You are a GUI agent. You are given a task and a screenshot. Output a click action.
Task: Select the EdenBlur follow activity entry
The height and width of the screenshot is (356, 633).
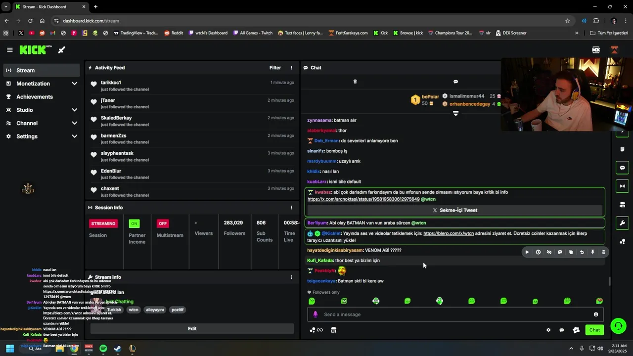coord(192,174)
